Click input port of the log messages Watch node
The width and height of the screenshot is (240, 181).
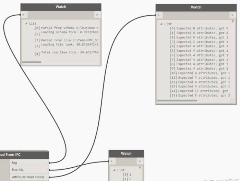coord(23,15)
